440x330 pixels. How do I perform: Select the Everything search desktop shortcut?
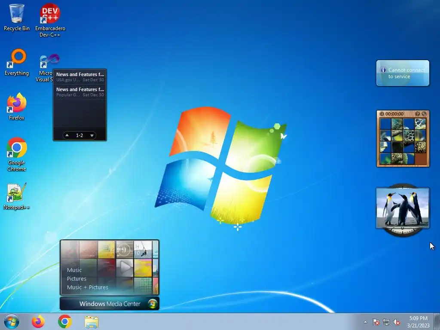click(17, 62)
